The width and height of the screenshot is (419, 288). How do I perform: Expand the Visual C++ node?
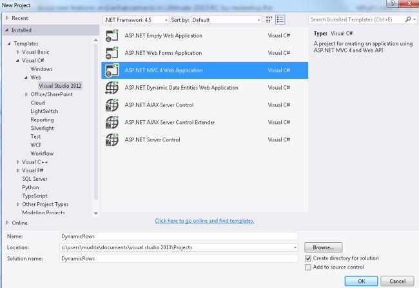click(18, 162)
